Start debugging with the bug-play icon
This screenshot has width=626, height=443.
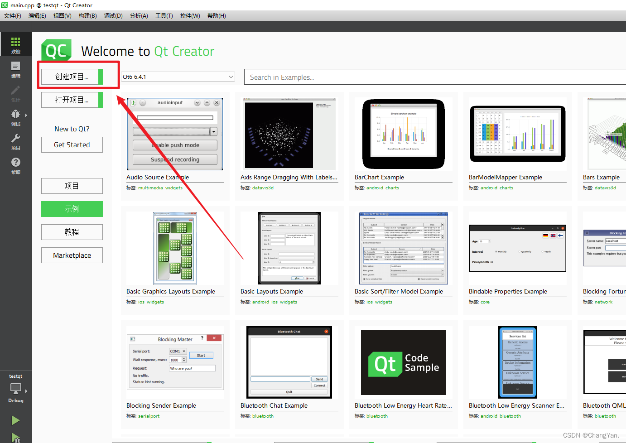coord(15,438)
